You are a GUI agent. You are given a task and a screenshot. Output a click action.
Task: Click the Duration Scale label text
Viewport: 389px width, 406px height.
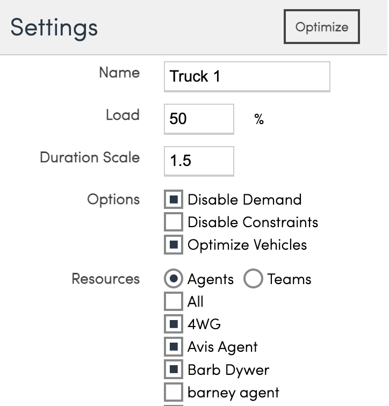(x=90, y=157)
